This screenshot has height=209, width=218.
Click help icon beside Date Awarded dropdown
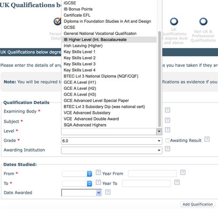click(108, 192)
